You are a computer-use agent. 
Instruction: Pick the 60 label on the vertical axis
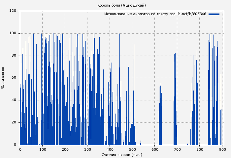click(x=14, y=78)
